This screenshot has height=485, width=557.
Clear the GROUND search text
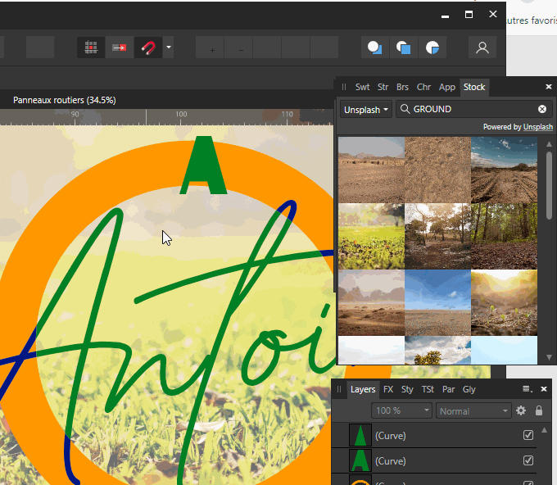click(x=542, y=109)
